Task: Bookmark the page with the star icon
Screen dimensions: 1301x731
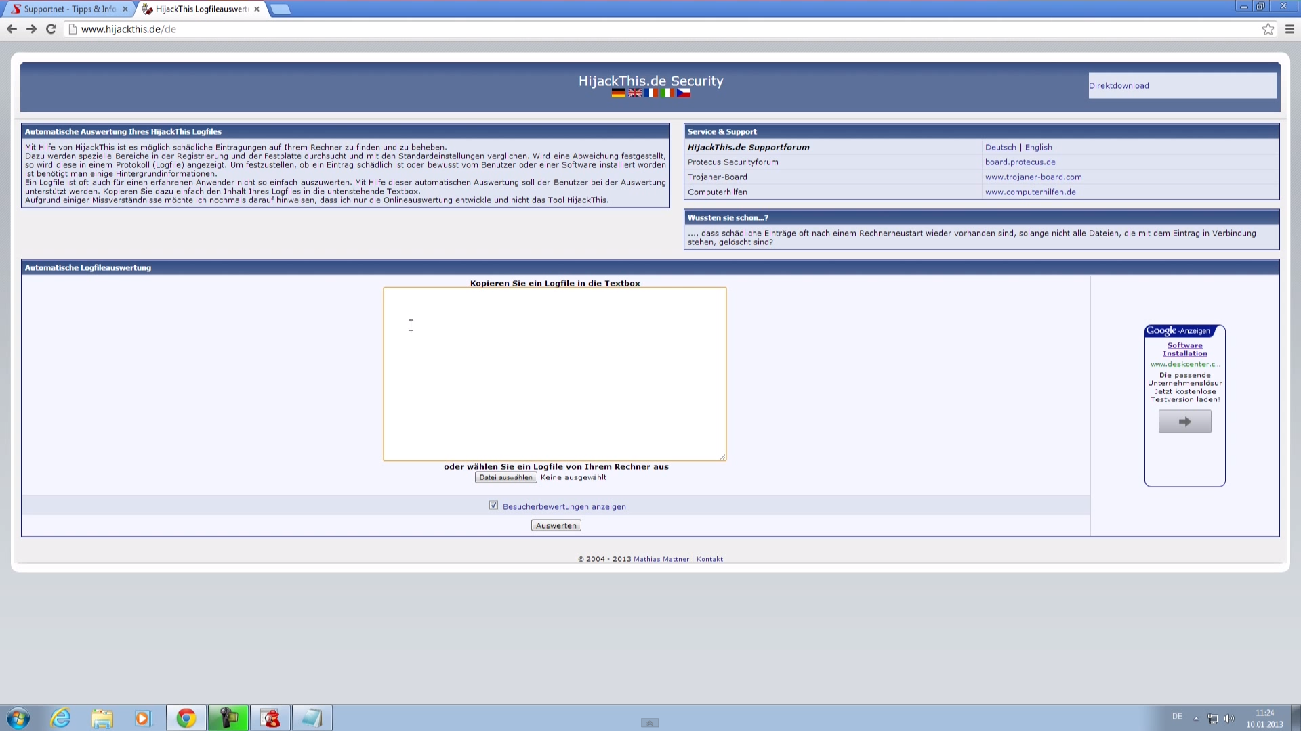Action: [x=1268, y=29]
